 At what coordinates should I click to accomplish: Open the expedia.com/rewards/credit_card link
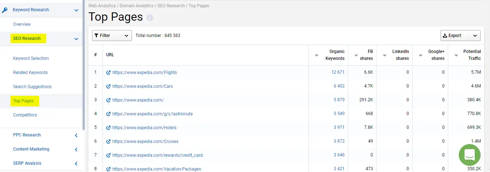click(157, 155)
